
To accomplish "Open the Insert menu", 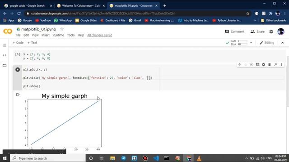I will (x=45, y=35).
